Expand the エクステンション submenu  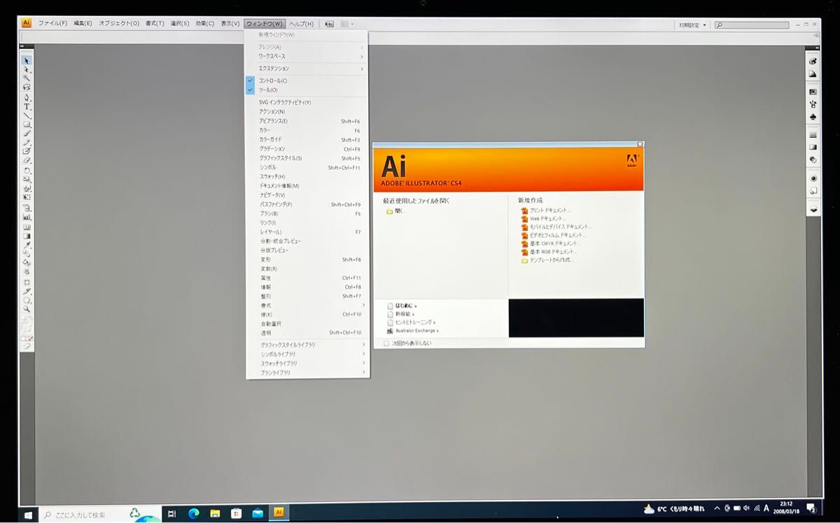[x=307, y=69]
